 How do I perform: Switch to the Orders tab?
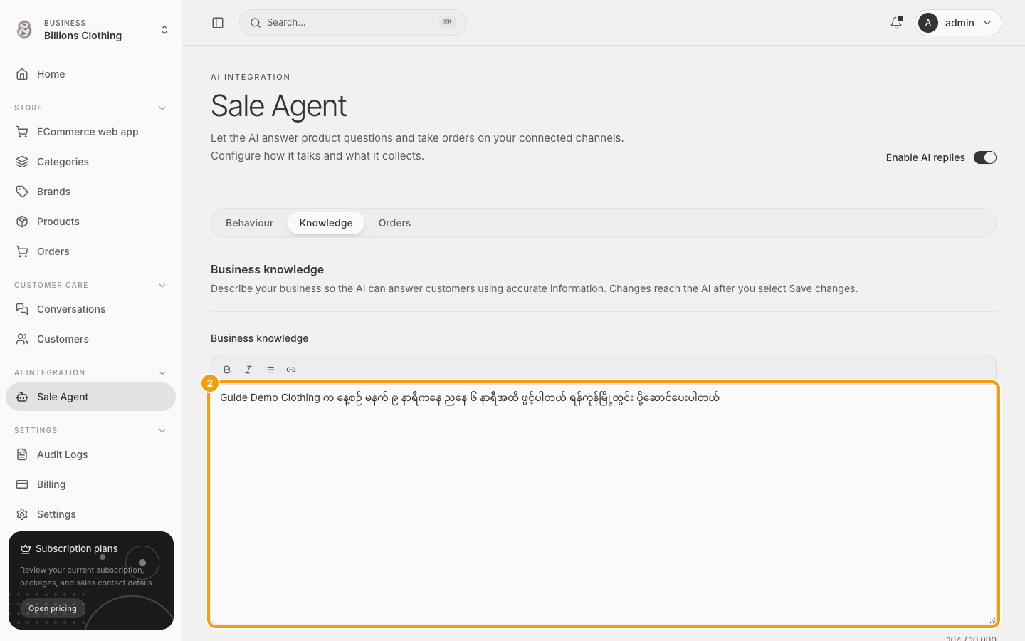pyautogui.click(x=394, y=223)
